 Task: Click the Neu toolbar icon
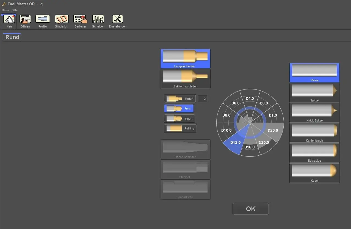point(9,19)
